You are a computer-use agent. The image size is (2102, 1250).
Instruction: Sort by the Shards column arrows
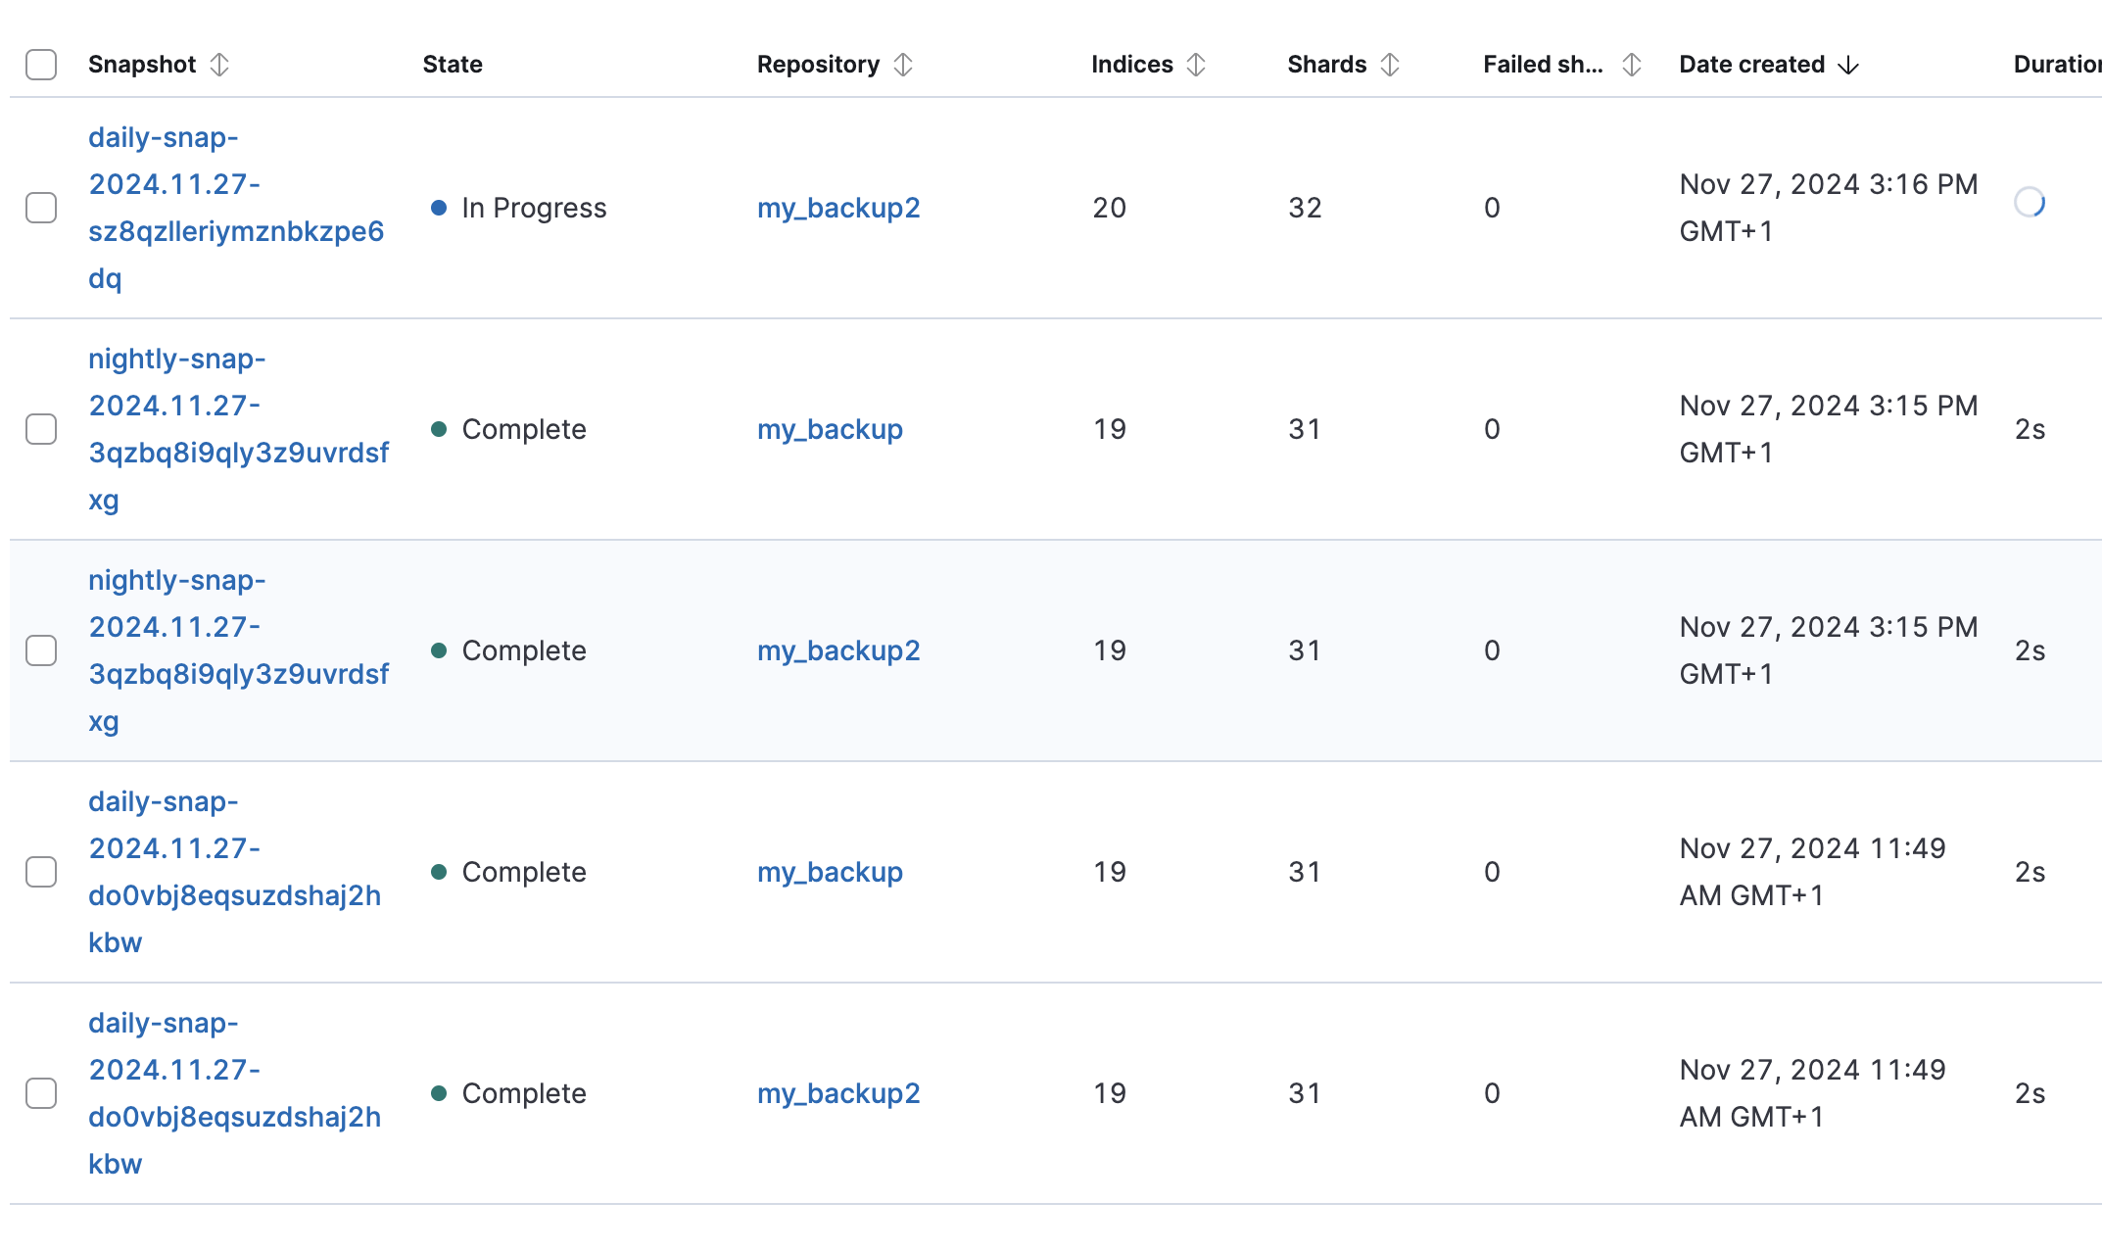[1390, 65]
